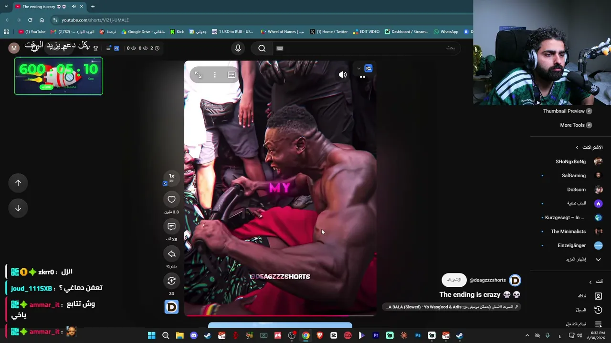Expand the short to fullscreen
The width and height of the screenshot is (611, 343).
pyautogui.click(x=198, y=75)
